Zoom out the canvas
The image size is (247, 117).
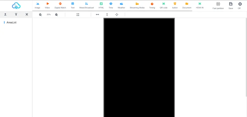click(x=56, y=15)
